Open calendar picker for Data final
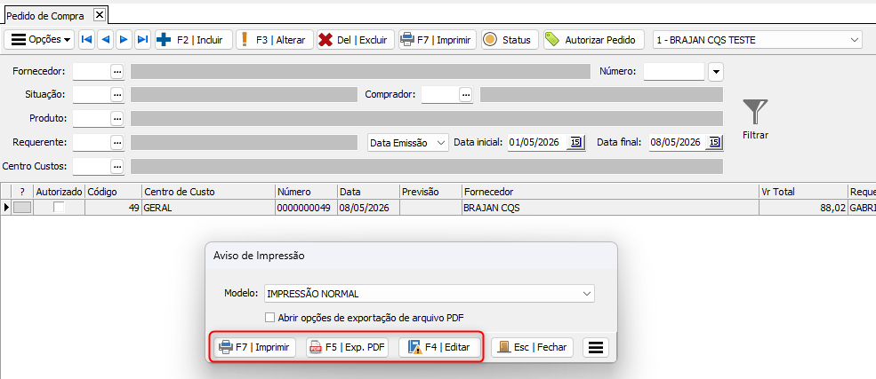Screen dimensions: 876x379 (714, 143)
